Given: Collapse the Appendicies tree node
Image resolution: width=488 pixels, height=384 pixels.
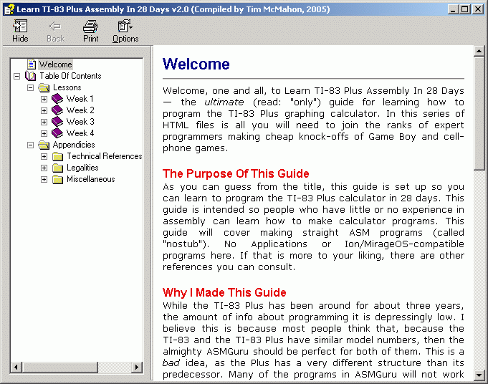Looking at the screenshot, I should click(31, 145).
